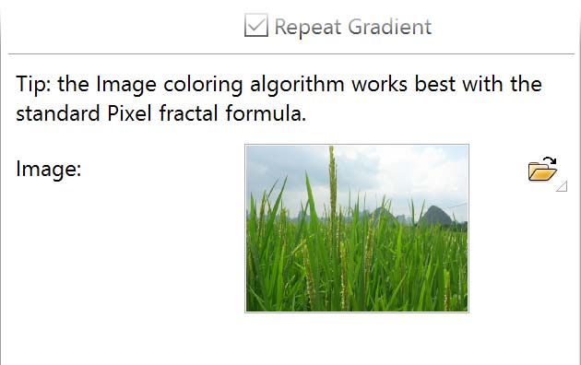The width and height of the screenshot is (581, 365).
Task: Click the Image: parameter label
Action: click(49, 170)
